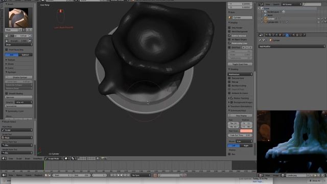Image resolution: width=327 pixels, height=184 pixels.
Task: Enable Matcap checkbox
Action: (229, 82)
